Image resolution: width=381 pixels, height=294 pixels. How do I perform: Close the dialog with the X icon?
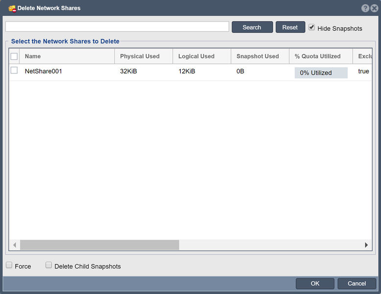point(374,8)
